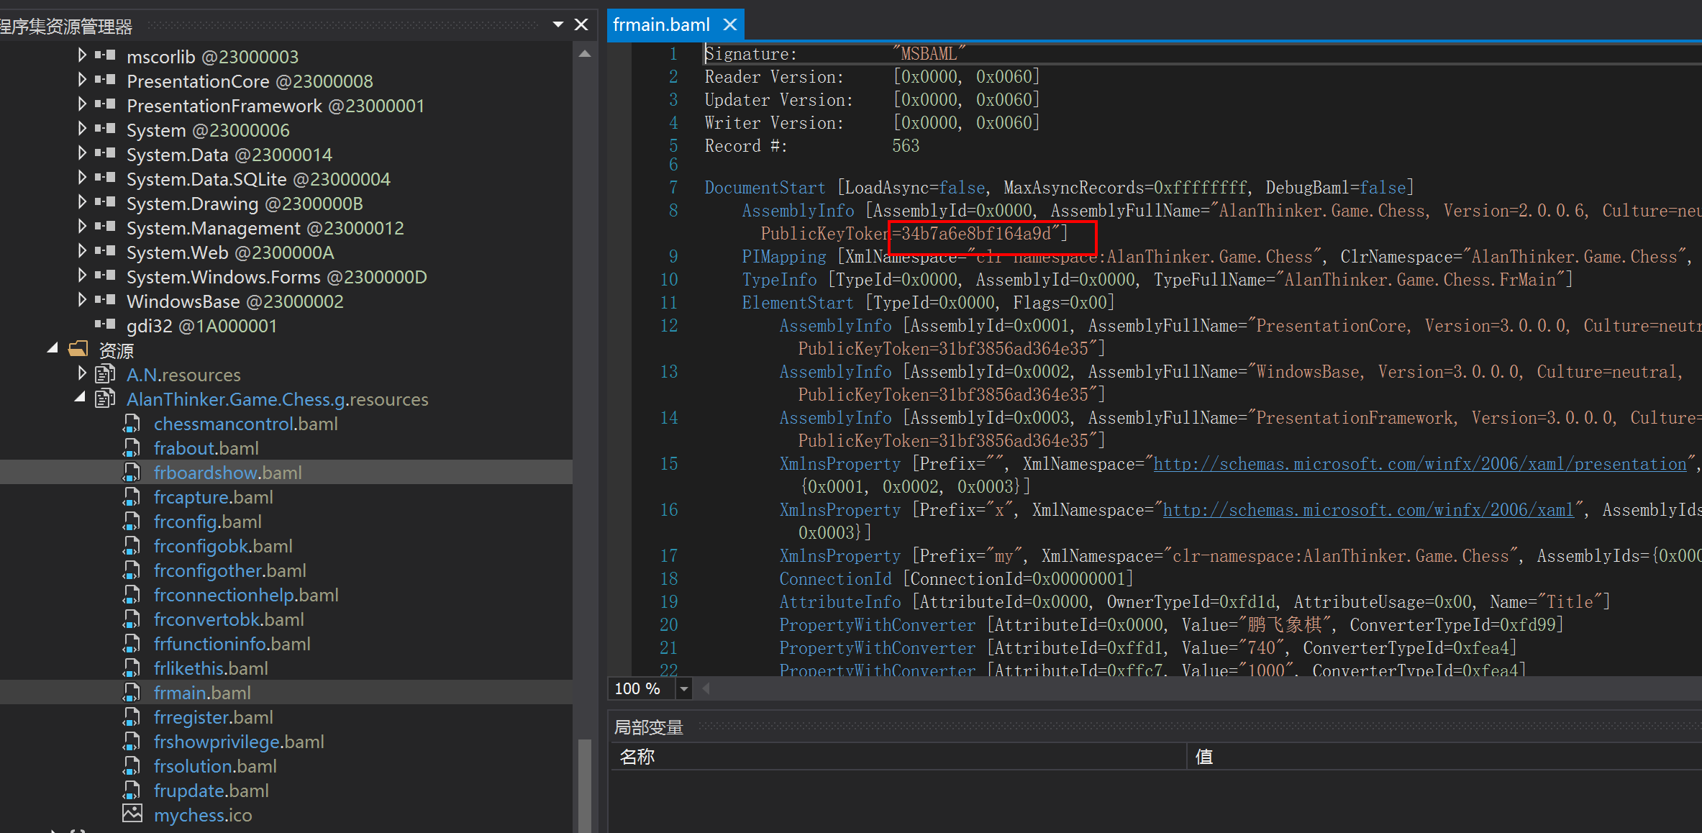Click the A.N.resources resource file icon
The width and height of the screenshot is (1702, 833).
(105, 374)
